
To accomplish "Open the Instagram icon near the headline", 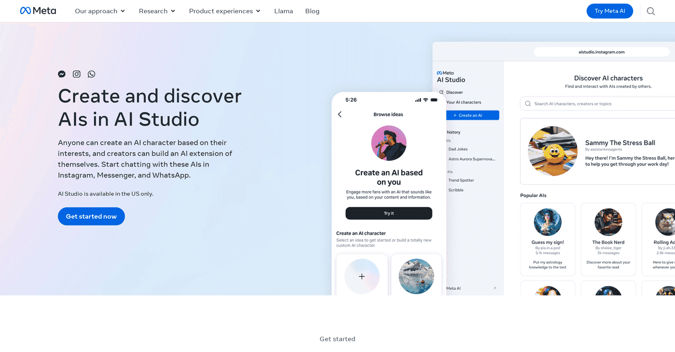I will 76,74.
